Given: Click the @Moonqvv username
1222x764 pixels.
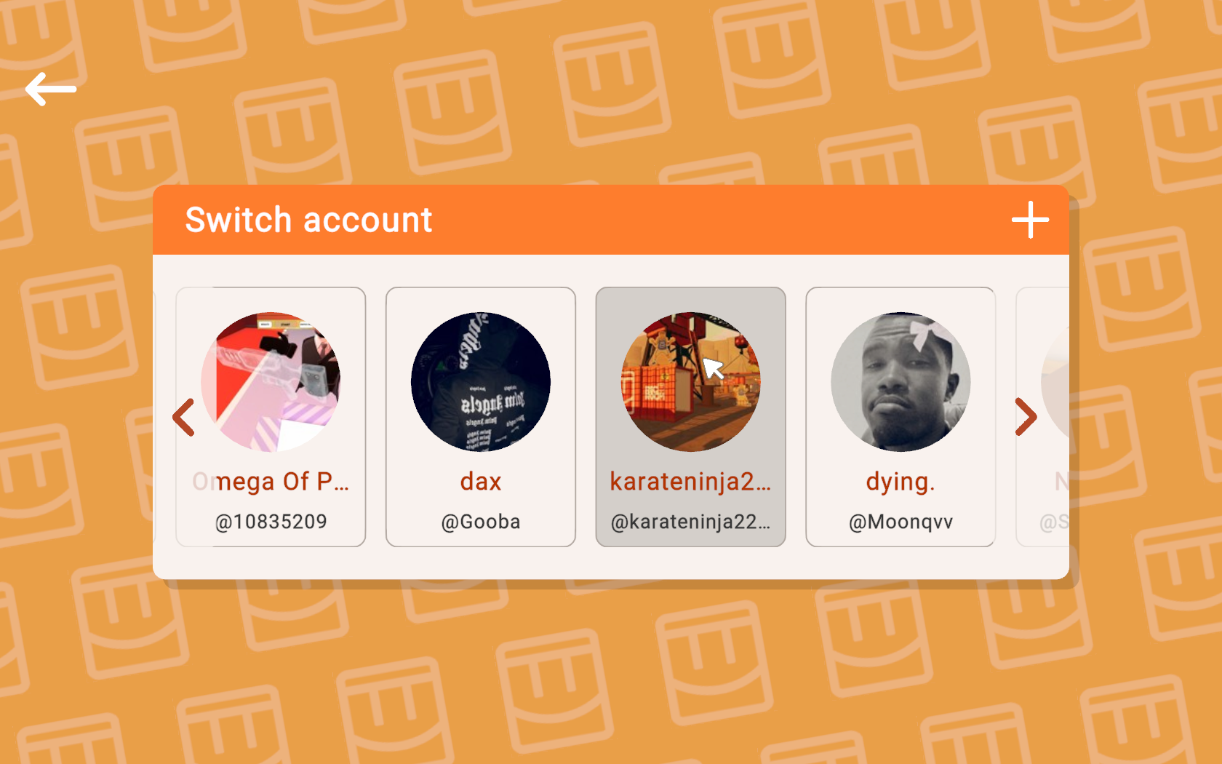Looking at the screenshot, I should pos(900,522).
